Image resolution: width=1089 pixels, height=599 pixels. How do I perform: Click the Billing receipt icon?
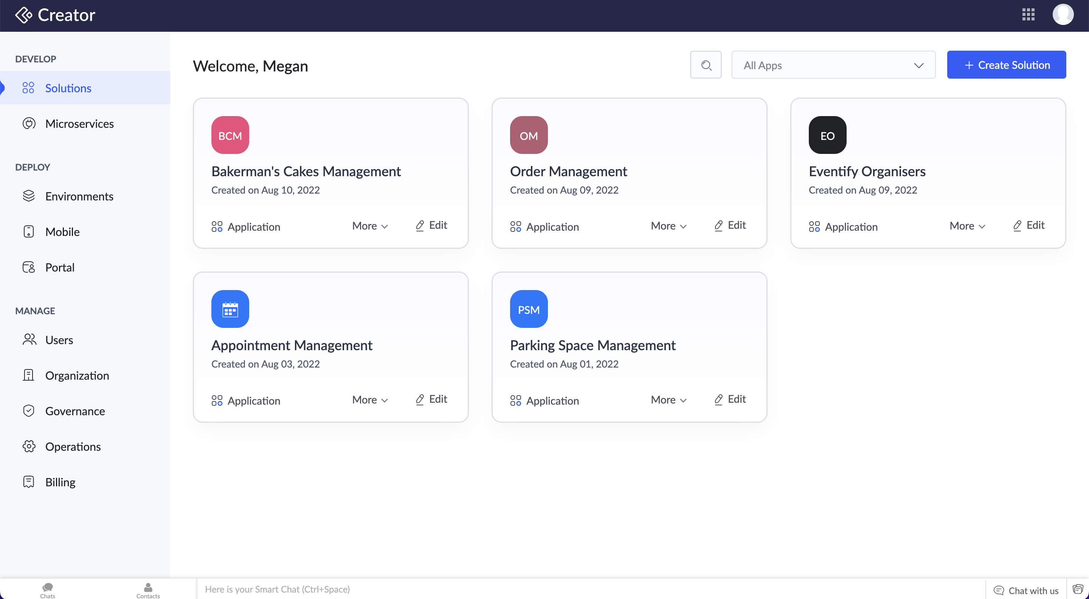pyautogui.click(x=29, y=482)
